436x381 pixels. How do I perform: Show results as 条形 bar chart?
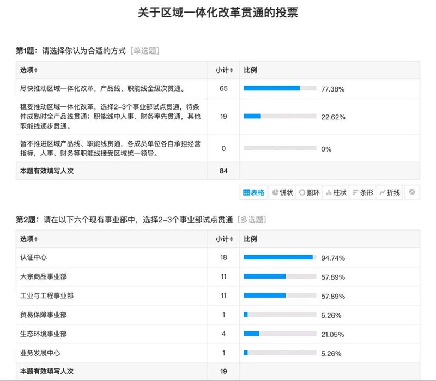click(x=362, y=192)
